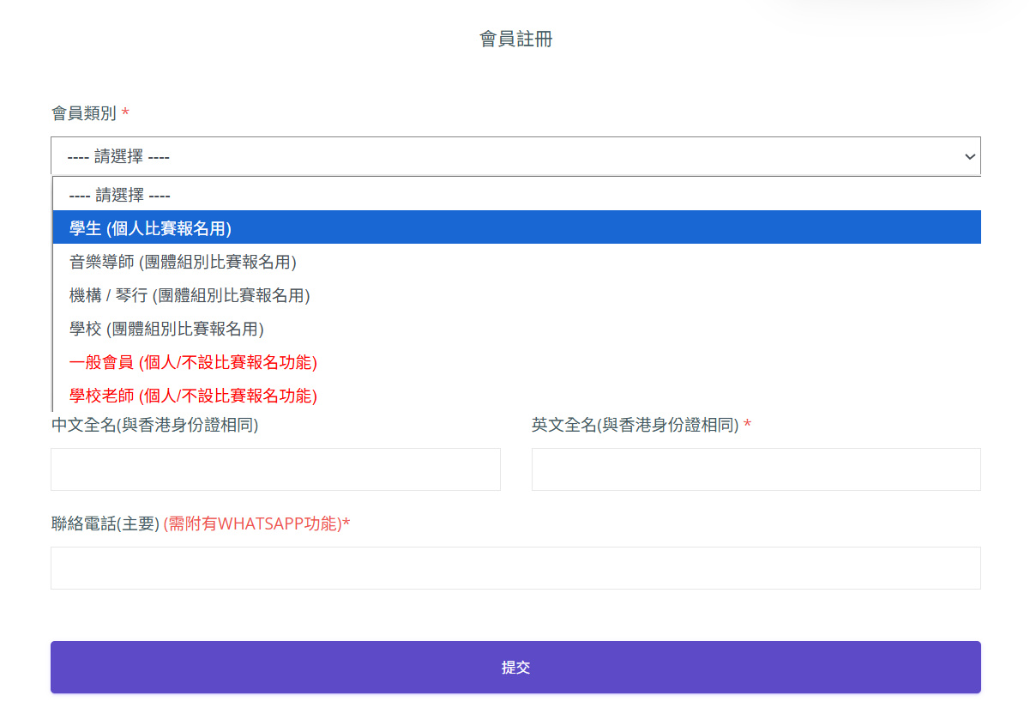The height and width of the screenshot is (720, 1030).
Task: Choose the '---- 請選擇 ----' placeholder option in list
Action: [516, 195]
